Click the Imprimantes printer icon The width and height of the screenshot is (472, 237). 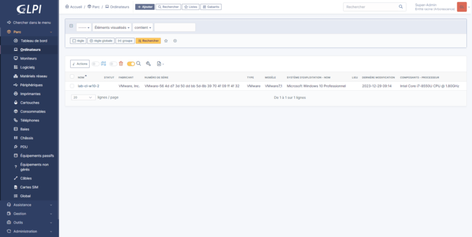(16, 94)
